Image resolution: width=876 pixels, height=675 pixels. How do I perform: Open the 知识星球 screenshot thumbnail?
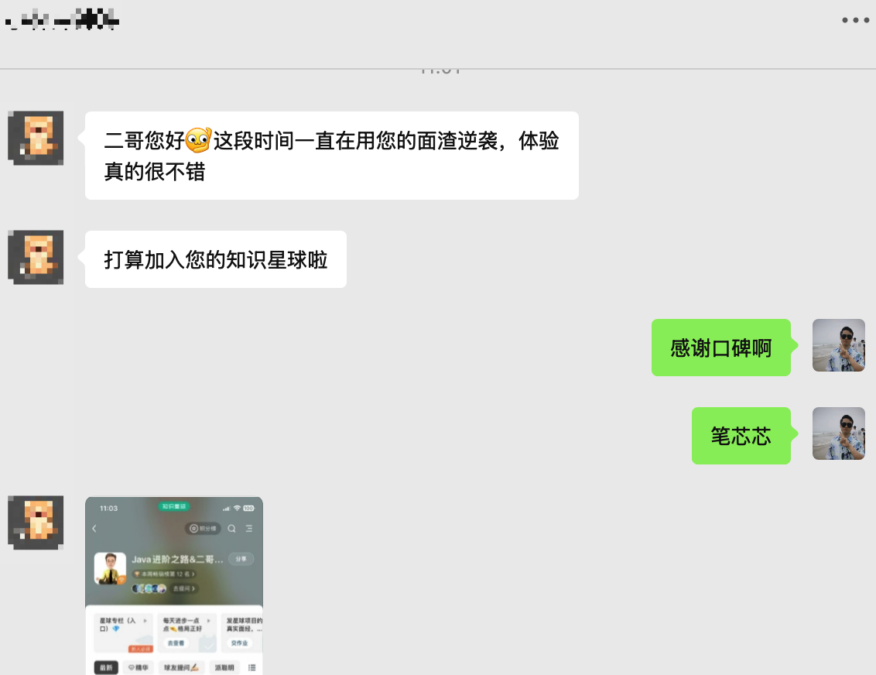click(175, 586)
